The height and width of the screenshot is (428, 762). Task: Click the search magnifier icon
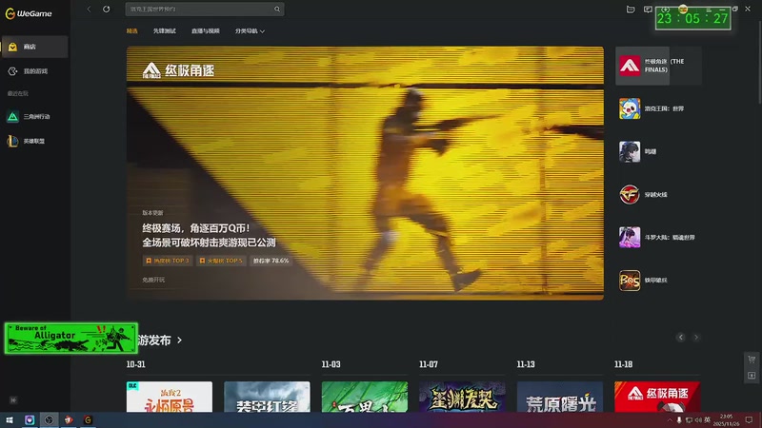point(277,9)
